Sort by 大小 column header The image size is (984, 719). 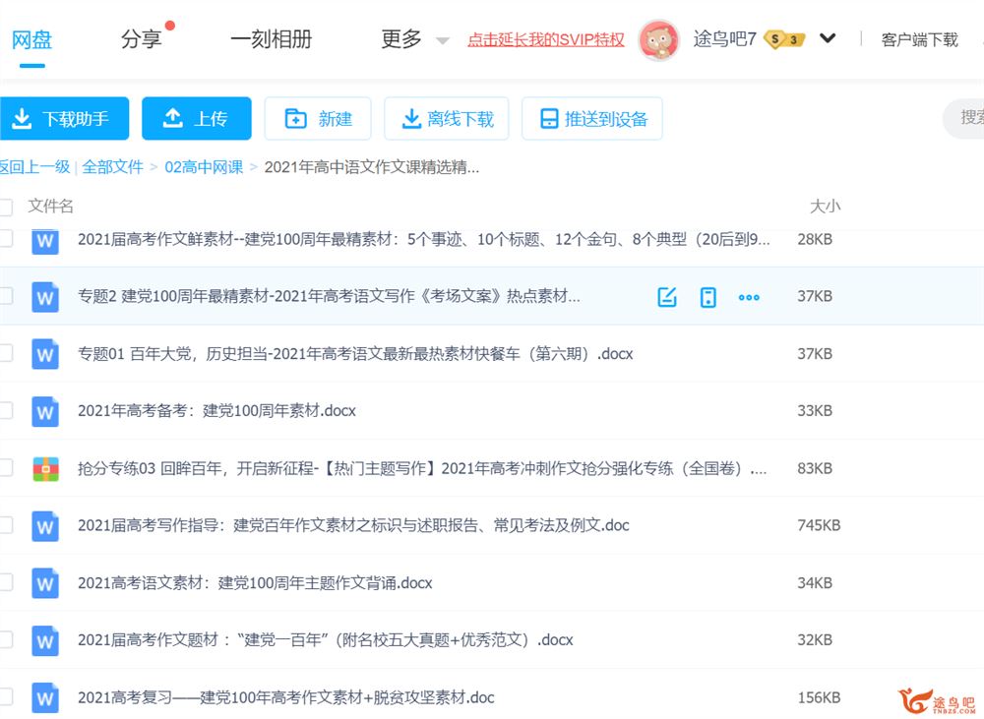coord(826,206)
